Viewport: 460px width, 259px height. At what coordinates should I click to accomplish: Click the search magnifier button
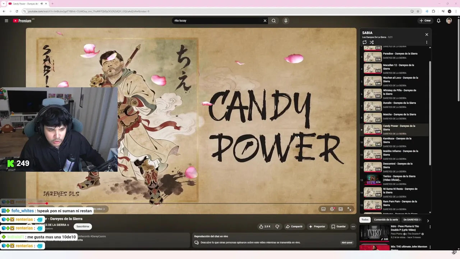pyautogui.click(x=274, y=21)
